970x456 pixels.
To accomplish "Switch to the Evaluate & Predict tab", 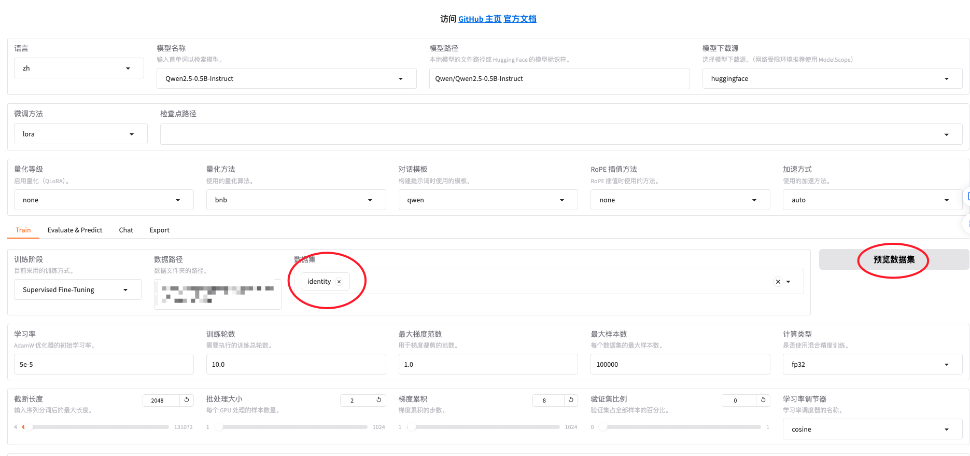I will click(x=75, y=230).
